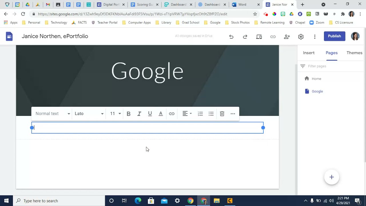Click the Windows taskbar search box
This screenshot has width=366, height=206.
[x=59, y=201]
